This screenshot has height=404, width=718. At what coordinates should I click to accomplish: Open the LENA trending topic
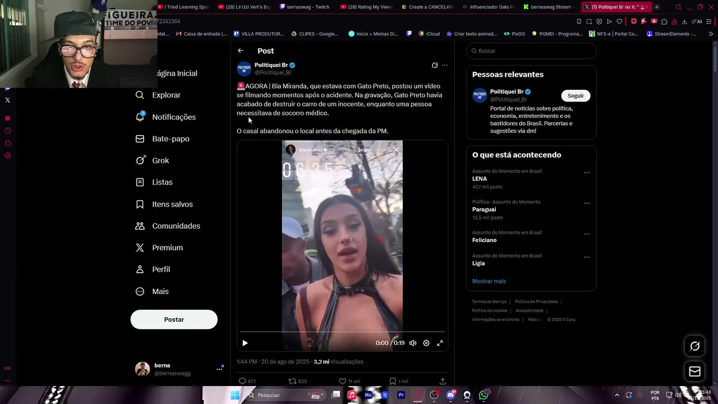tap(480, 178)
